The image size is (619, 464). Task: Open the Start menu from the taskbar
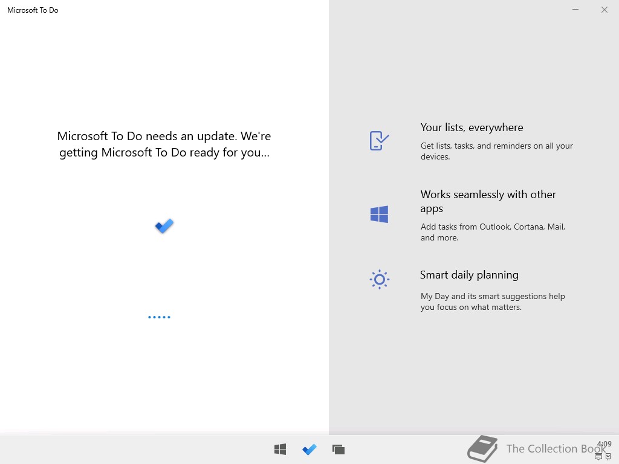pyautogui.click(x=280, y=449)
